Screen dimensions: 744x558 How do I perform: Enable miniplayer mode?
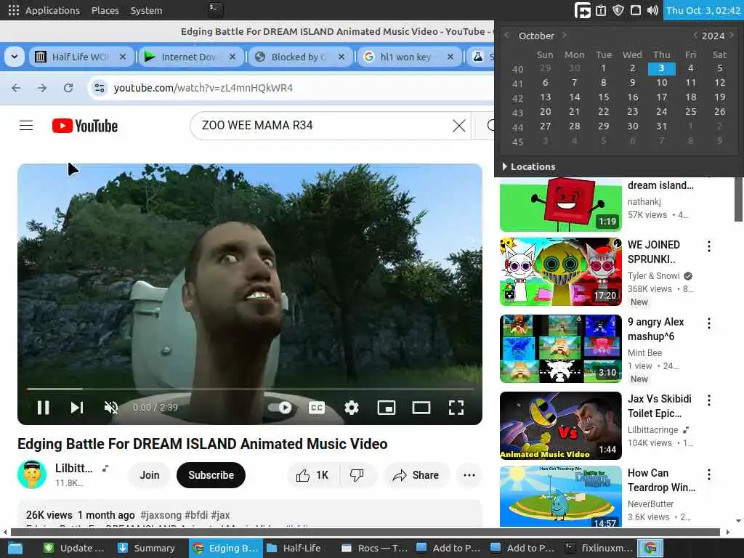(387, 408)
